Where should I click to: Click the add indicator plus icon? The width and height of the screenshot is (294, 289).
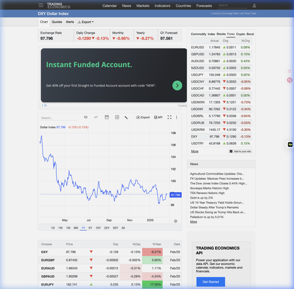(117, 117)
